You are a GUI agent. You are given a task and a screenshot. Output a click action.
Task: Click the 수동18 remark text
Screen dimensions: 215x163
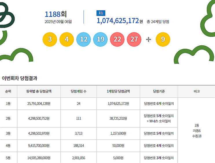coord(197,136)
